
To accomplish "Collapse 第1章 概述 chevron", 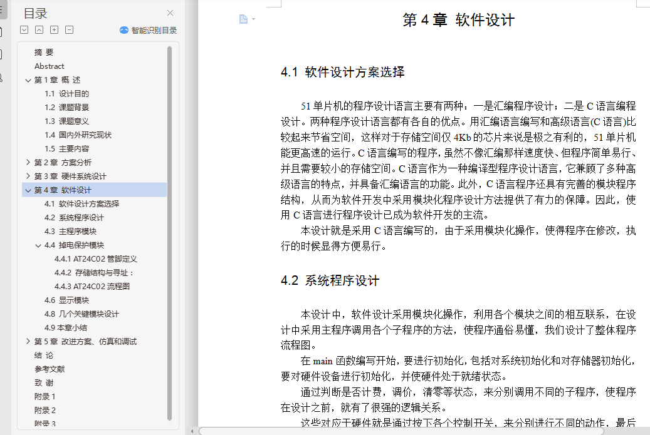I will click(28, 80).
